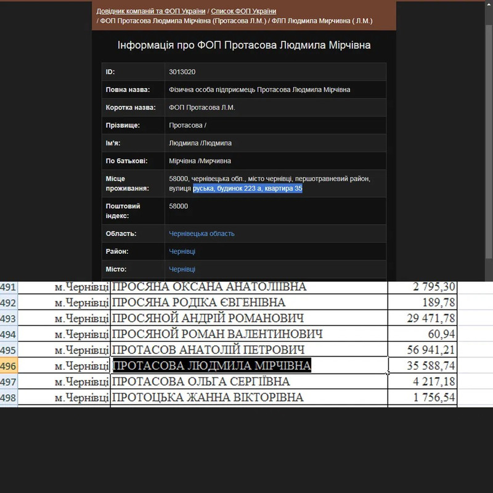Click the 'Поштовий індекс:' label cell
Image resolution: width=493 pixels, height=493 pixels.
[x=133, y=211]
